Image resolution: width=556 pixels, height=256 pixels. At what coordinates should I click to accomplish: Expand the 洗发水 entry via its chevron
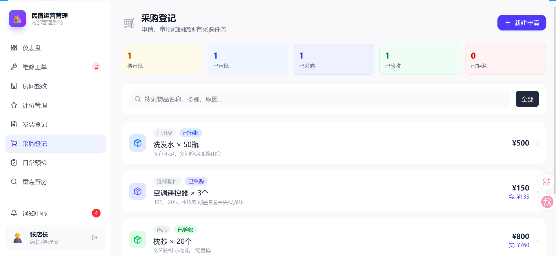click(537, 144)
